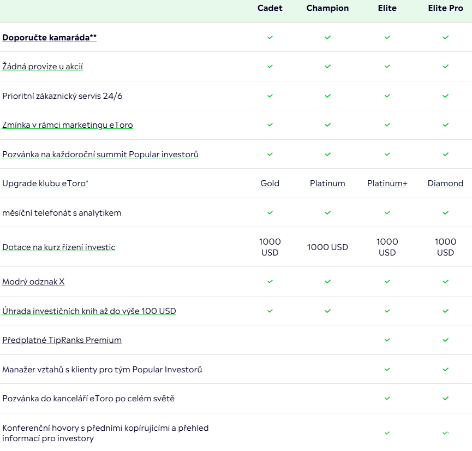Click Elite Pro checkmark for Modrý odznak X
Viewport: 472px width, 451px height.
point(445,282)
